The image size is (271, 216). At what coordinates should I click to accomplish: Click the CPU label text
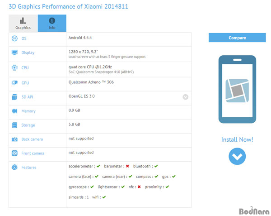point(25,68)
